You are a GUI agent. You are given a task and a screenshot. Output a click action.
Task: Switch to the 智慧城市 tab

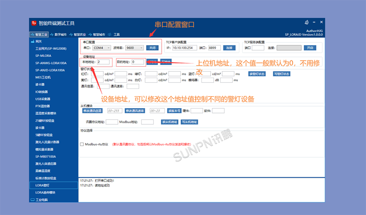97,34
